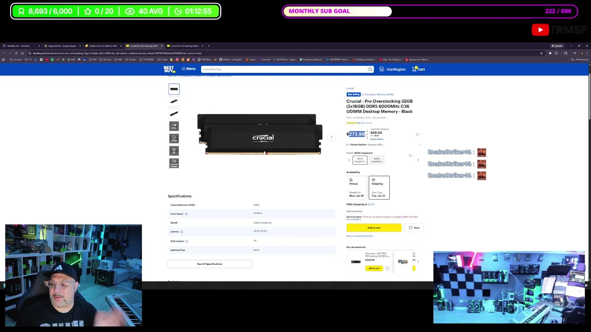Save the product with heart button

pyautogui.click(x=414, y=228)
